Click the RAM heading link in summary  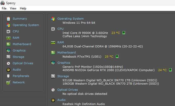[60, 42]
